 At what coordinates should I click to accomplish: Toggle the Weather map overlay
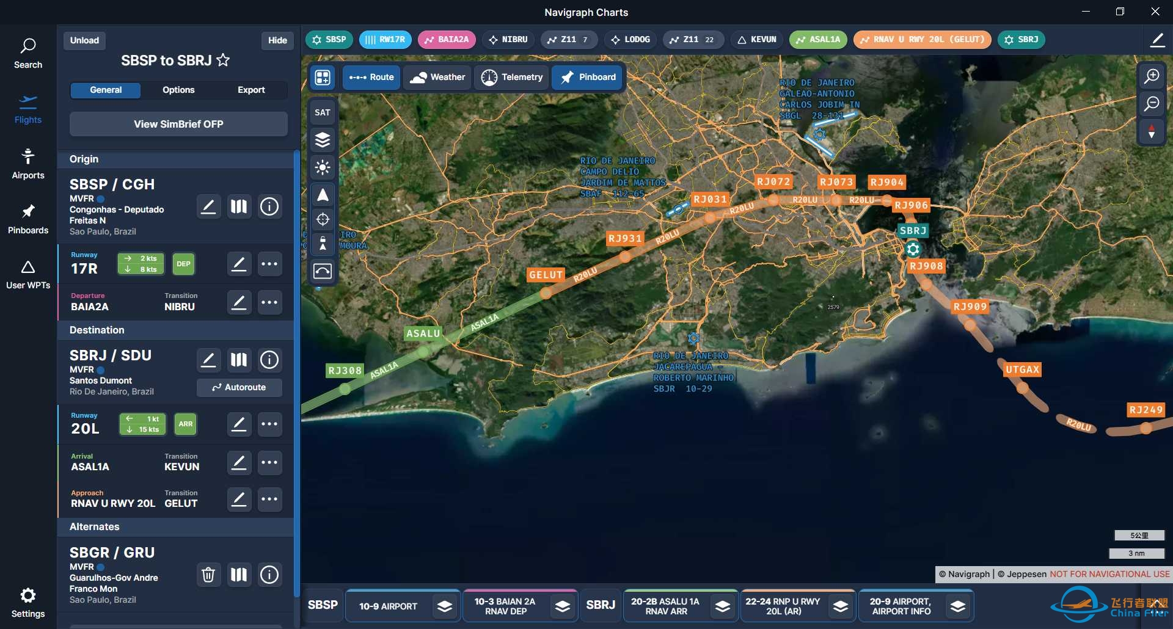[437, 78]
